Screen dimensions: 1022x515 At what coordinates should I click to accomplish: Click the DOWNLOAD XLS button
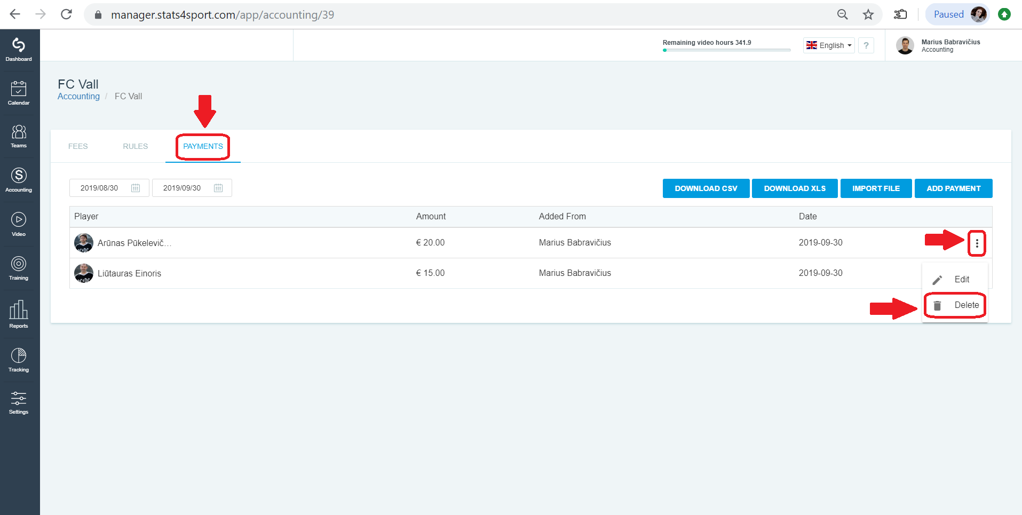click(795, 188)
